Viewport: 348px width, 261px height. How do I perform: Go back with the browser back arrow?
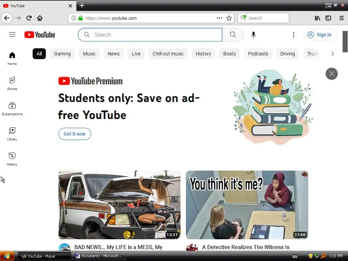[7, 18]
